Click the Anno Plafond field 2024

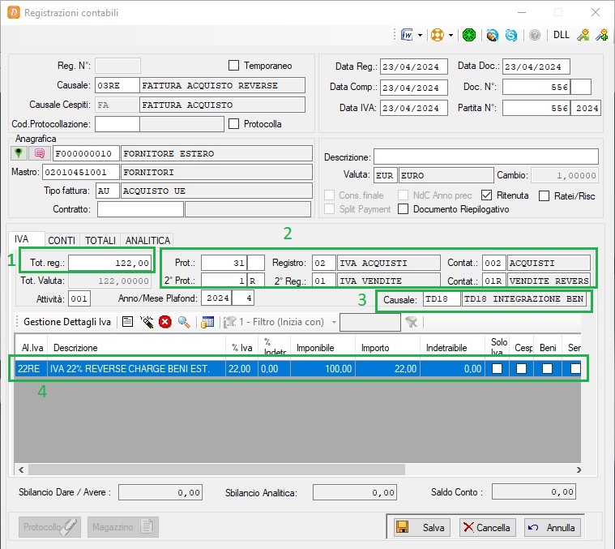tap(216, 298)
